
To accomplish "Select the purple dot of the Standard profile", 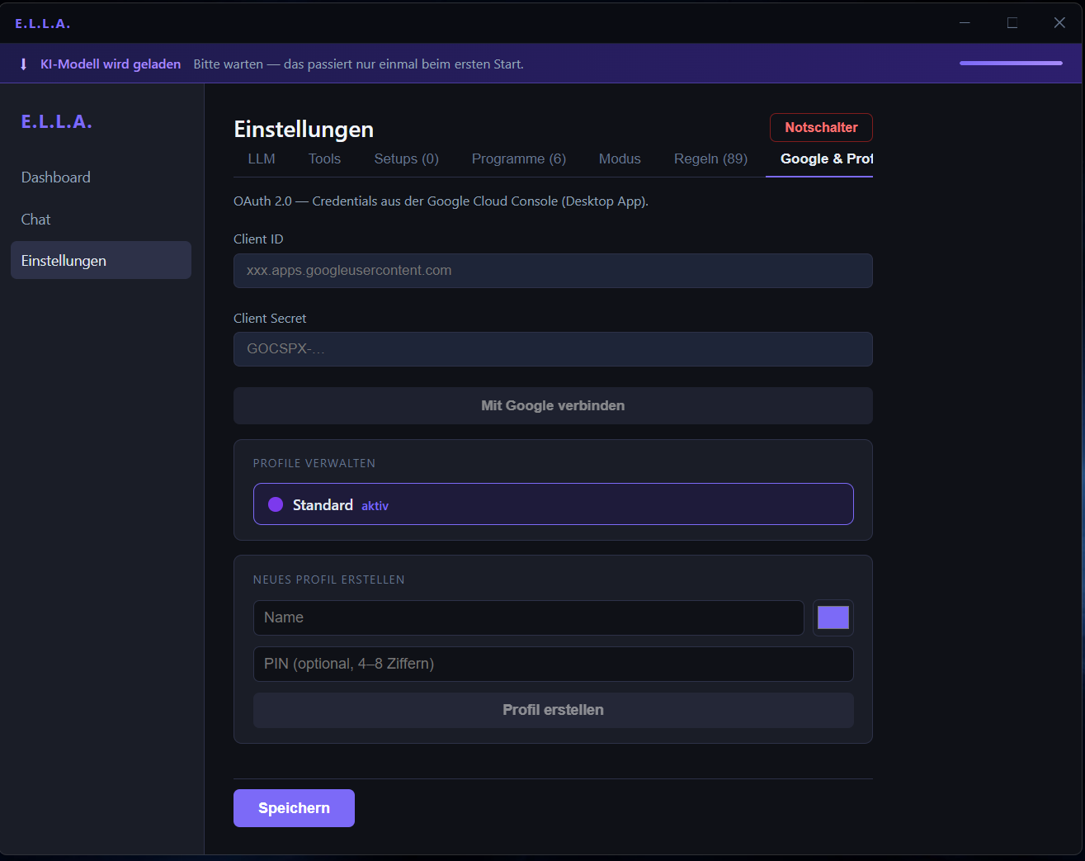I will (x=276, y=504).
